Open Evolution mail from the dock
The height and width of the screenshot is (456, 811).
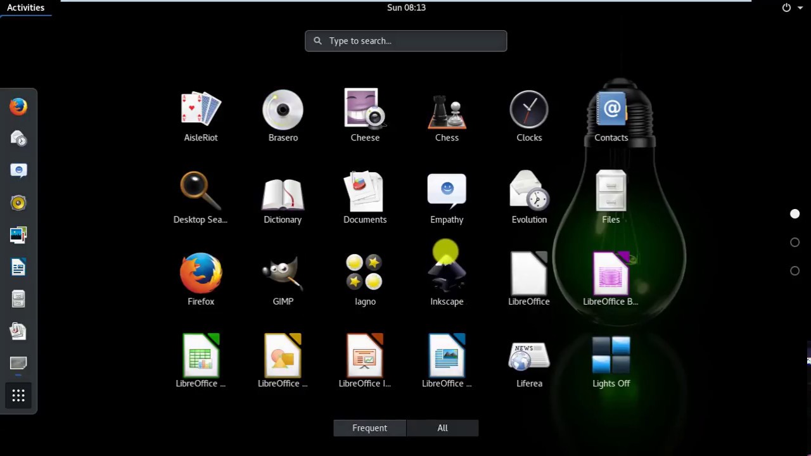[18, 139]
